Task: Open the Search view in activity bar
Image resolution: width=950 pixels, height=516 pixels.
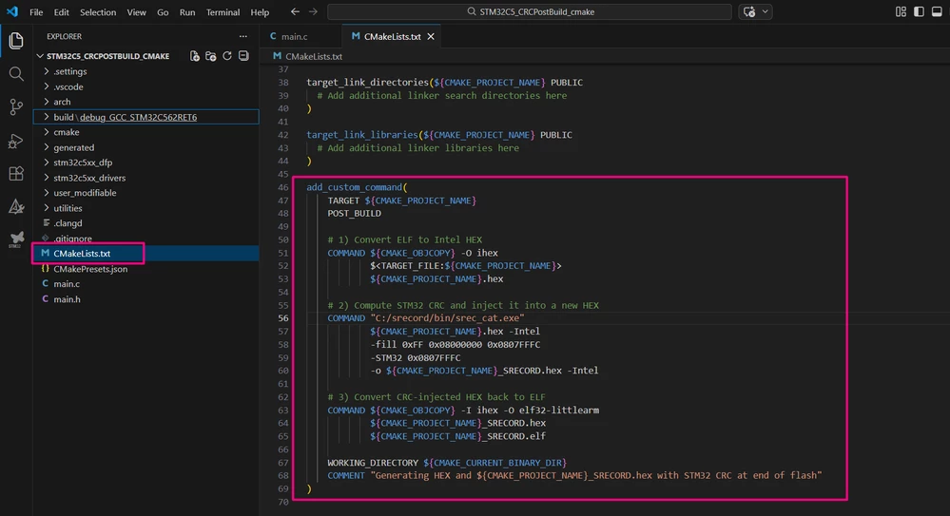Action: click(16, 74)
